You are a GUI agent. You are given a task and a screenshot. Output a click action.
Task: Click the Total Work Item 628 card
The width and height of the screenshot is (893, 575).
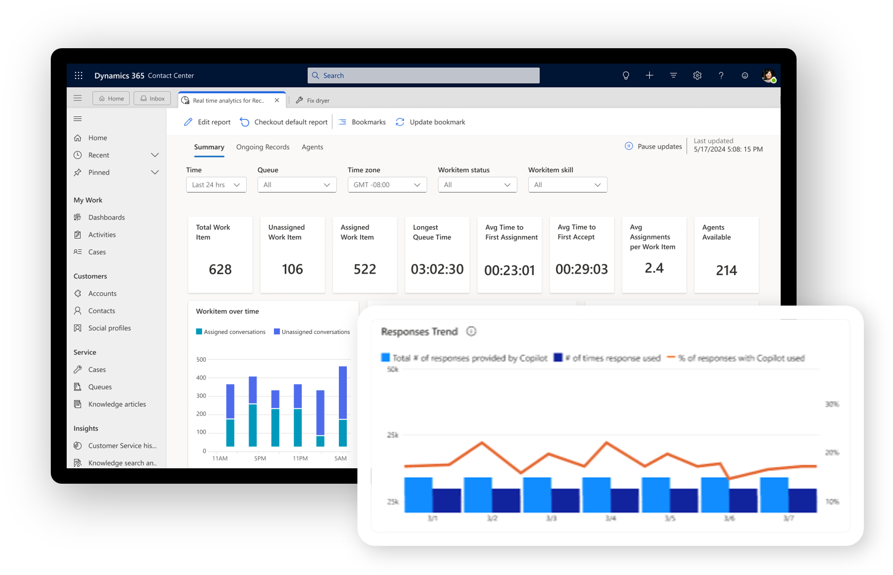pyautogui.click(x=220, y=255)
